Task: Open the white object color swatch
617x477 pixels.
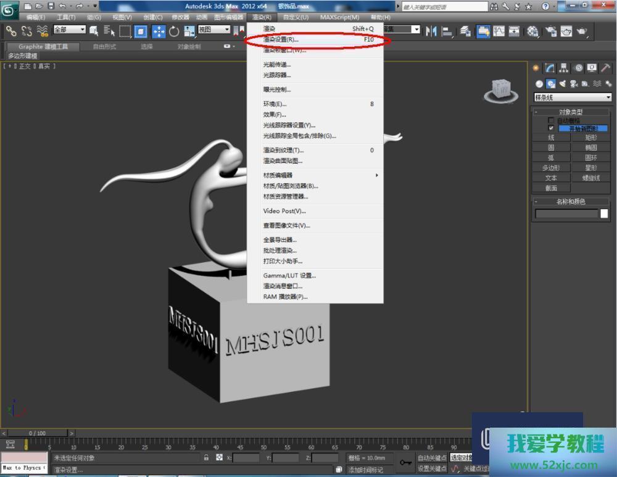Action: (x=604, y=214)
